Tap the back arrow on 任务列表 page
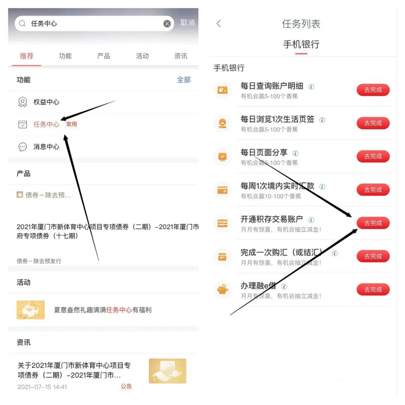405x405 pixels. click(x=219, y=24)
